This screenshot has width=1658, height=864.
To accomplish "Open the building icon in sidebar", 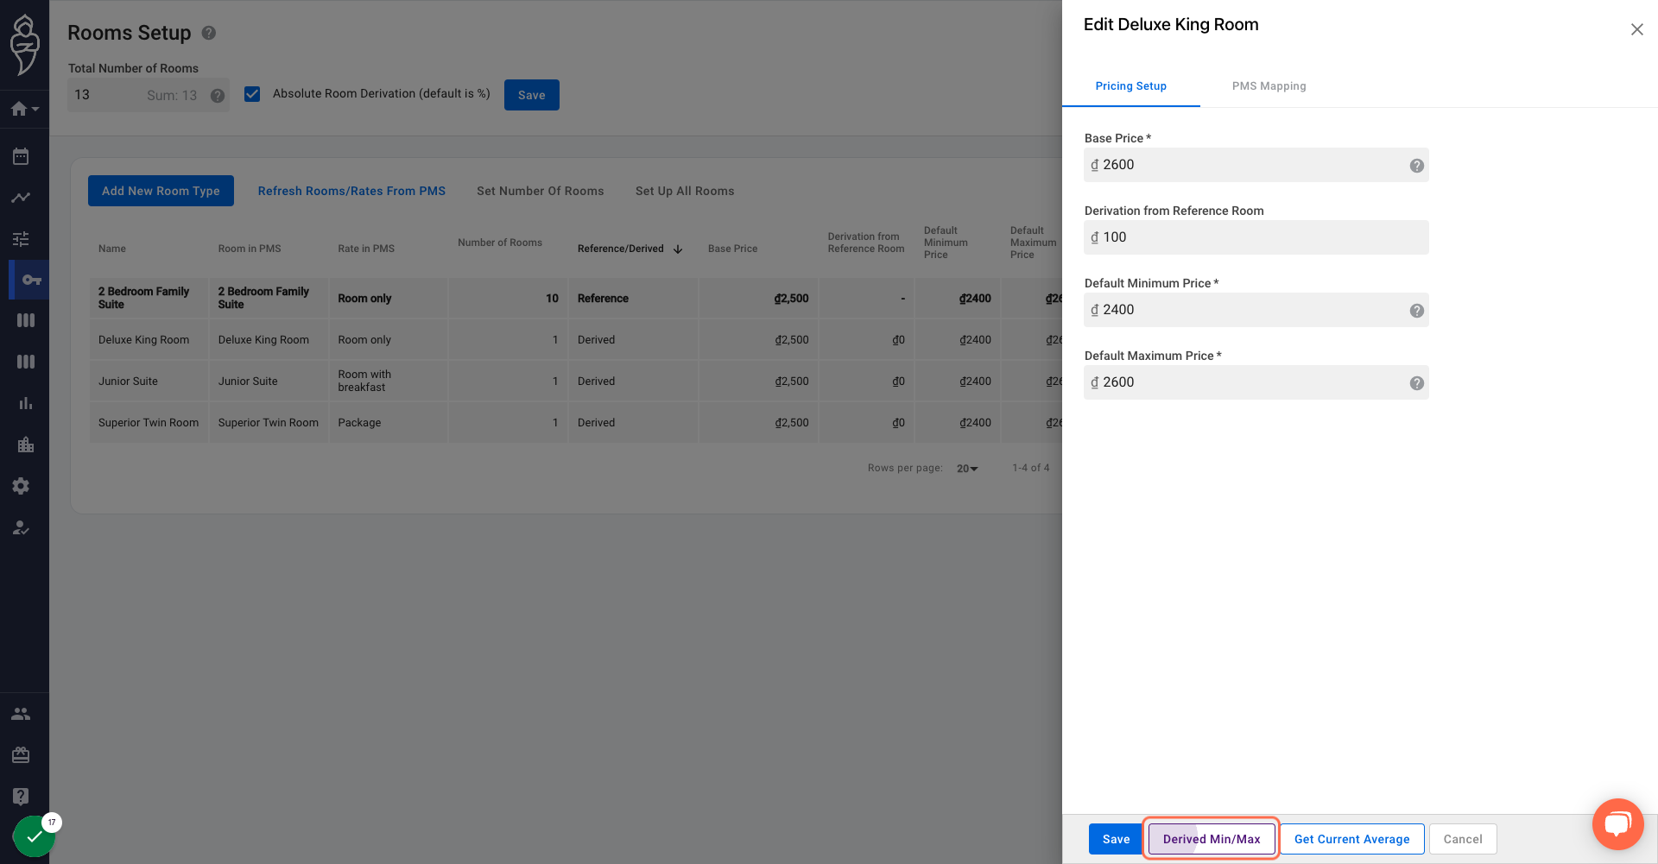I will (25, 445).
